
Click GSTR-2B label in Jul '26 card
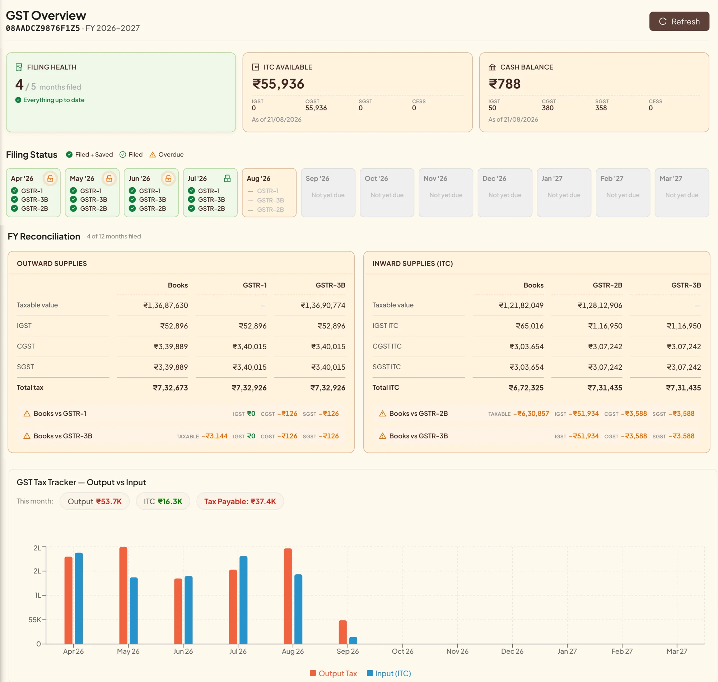click(x=211, y=208)
